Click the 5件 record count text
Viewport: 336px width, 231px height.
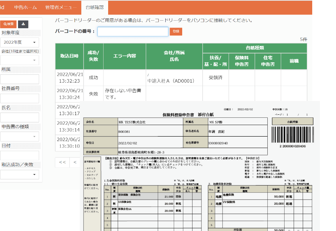[303, 39]
